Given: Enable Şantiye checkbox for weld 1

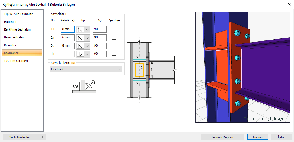Looking at the screenshot, I should coord(114,29).
